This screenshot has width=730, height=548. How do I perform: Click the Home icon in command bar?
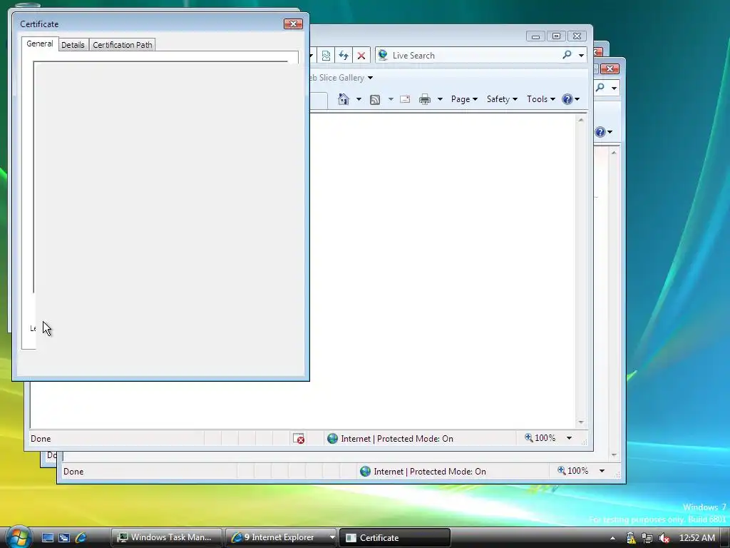click(x=344, y=98)
